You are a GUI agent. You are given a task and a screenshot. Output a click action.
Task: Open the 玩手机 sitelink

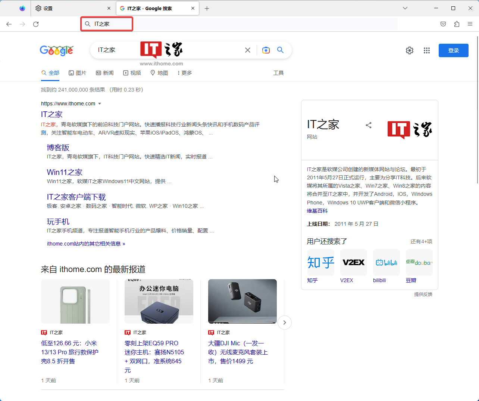tap(58, 222)
